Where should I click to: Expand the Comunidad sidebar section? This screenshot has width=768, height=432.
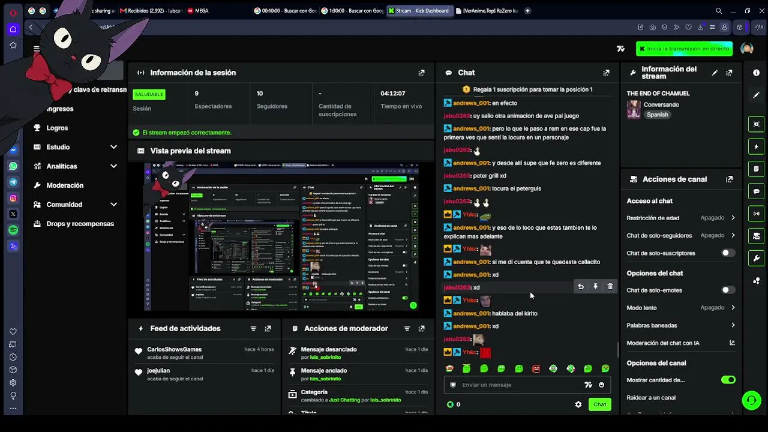point(113,205)
